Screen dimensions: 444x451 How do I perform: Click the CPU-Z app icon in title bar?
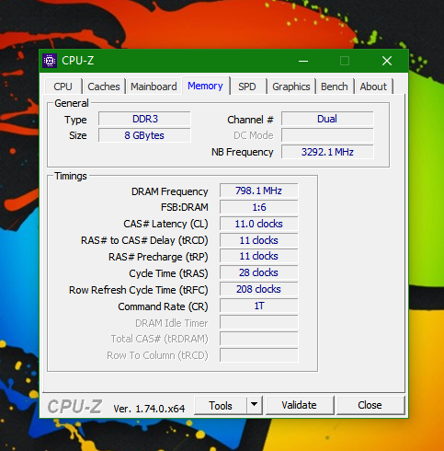[50, 61]
